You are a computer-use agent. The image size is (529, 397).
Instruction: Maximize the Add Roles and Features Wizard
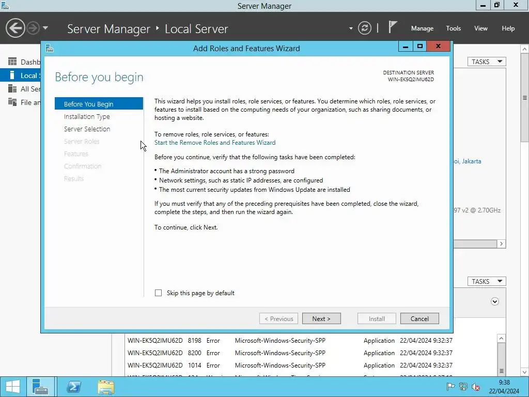pyautogui.click(x=419, y=46)
